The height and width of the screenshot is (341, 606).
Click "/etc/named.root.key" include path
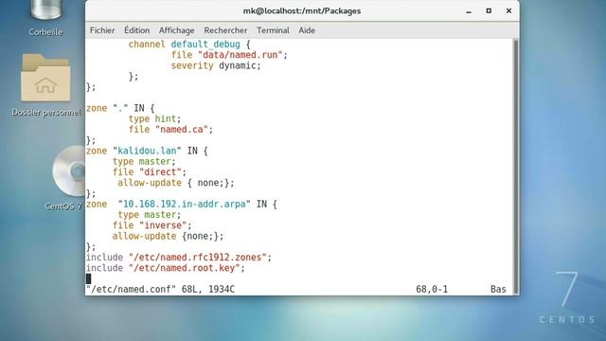pos(185,268)
